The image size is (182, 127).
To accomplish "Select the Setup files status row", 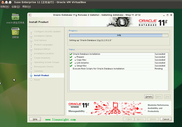I will (x=119, y=66).
